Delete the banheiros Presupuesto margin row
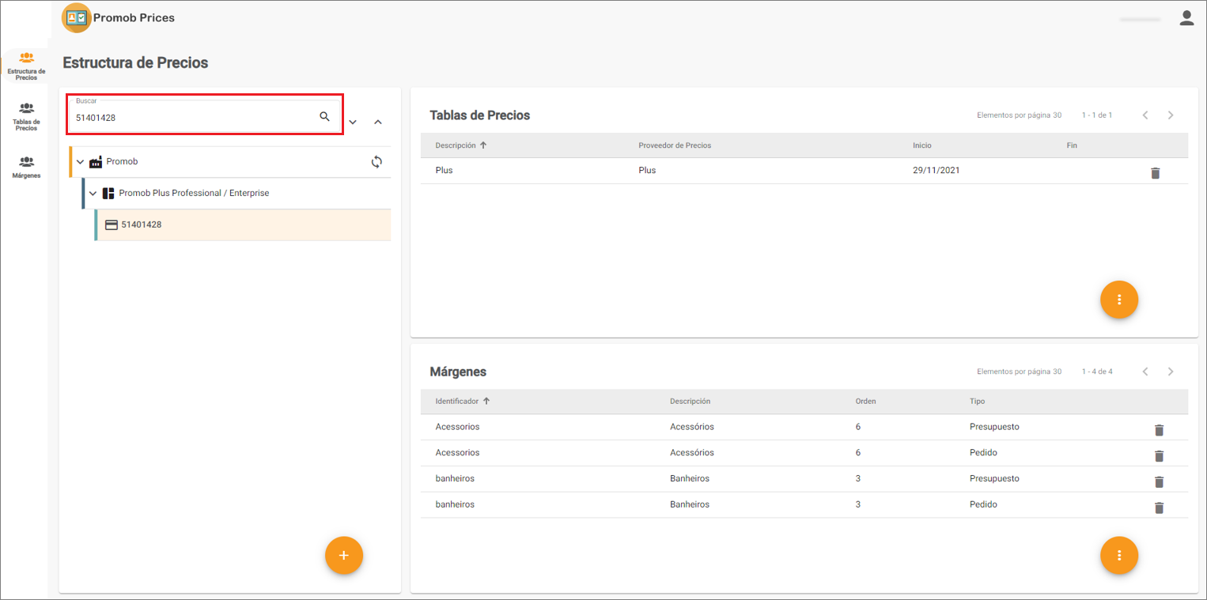Screen dimensions: 1207x600 point(1159,482)
